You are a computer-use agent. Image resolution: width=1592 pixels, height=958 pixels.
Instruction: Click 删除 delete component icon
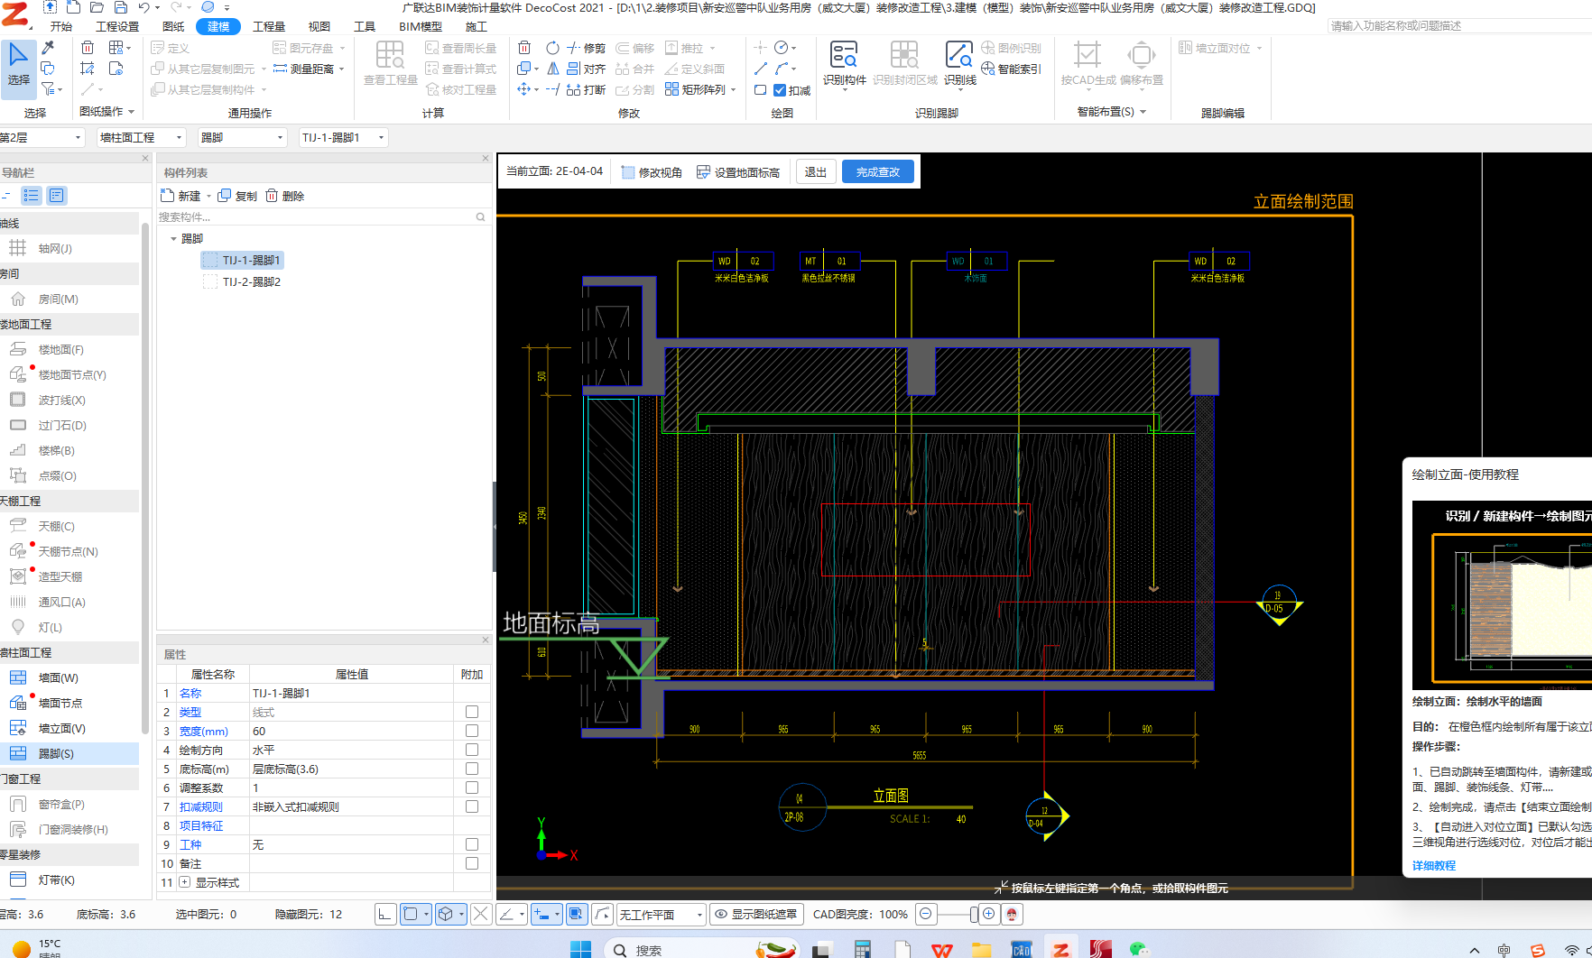pyautogui.click(x=285, y=196)
